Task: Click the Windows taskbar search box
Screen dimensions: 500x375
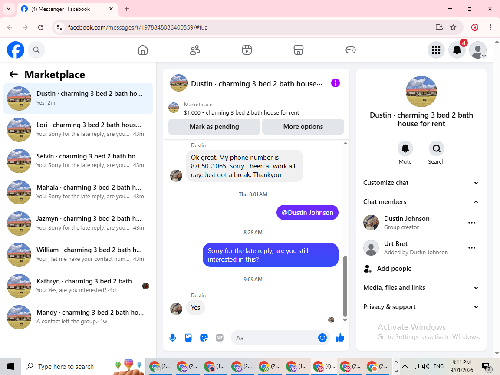Action: 83,366
